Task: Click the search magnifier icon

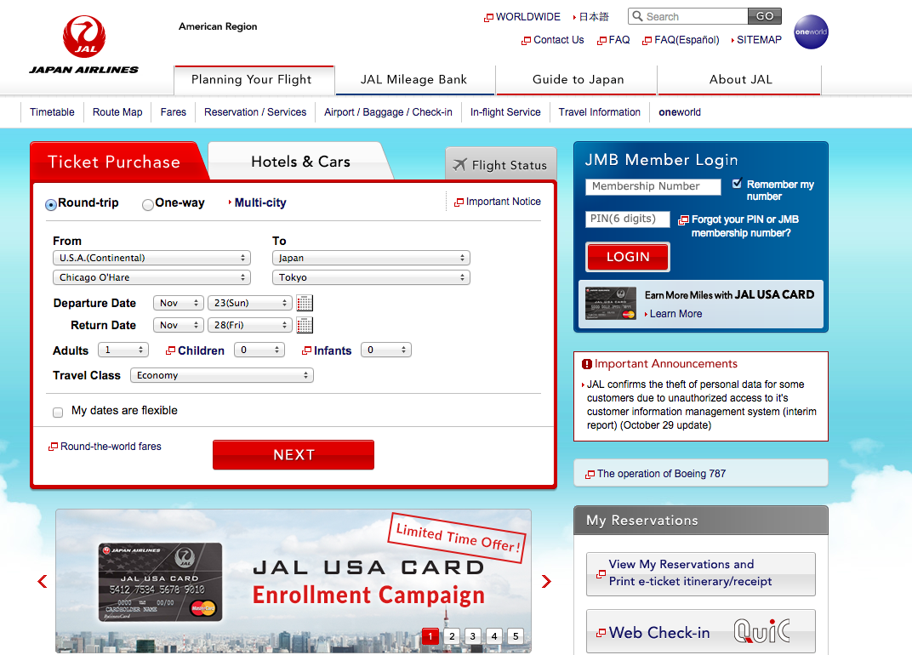Action: (637, 16)
